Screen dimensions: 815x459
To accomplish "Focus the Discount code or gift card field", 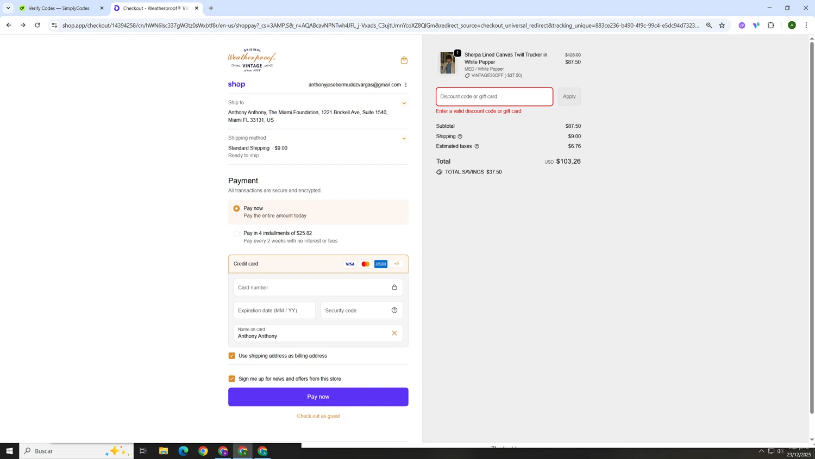I will [494, 97].
